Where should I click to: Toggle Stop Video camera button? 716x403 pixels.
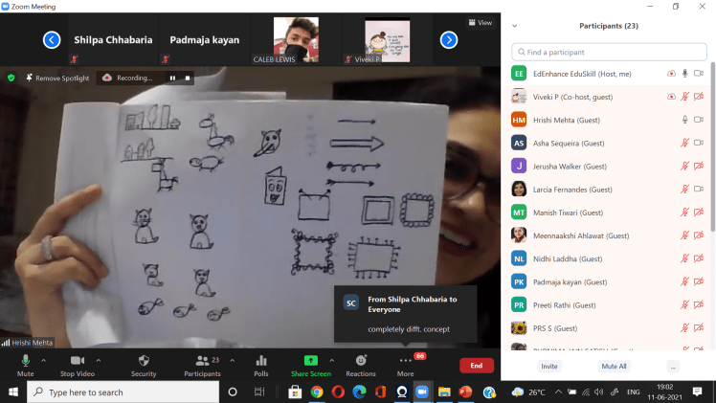(x=78, y=364)
